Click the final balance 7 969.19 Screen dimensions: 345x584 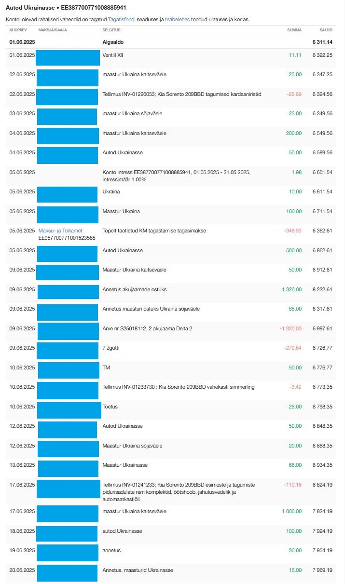pyautogui.click(x=322, y=570)
